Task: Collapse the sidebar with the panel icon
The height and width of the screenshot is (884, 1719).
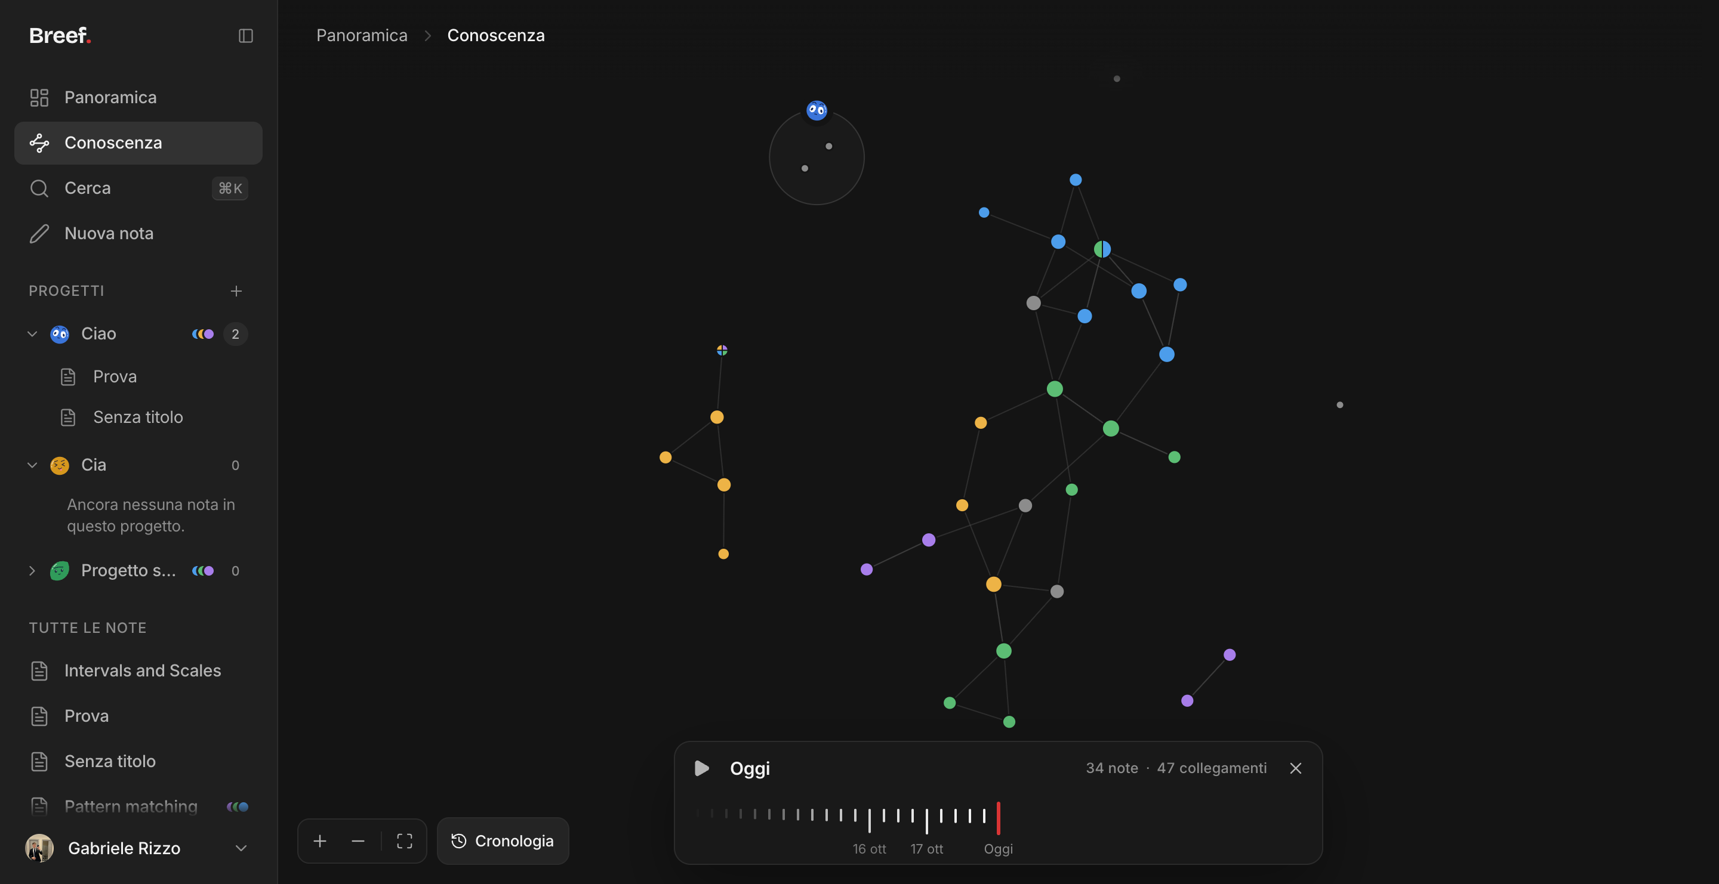Action: [245, 35]
